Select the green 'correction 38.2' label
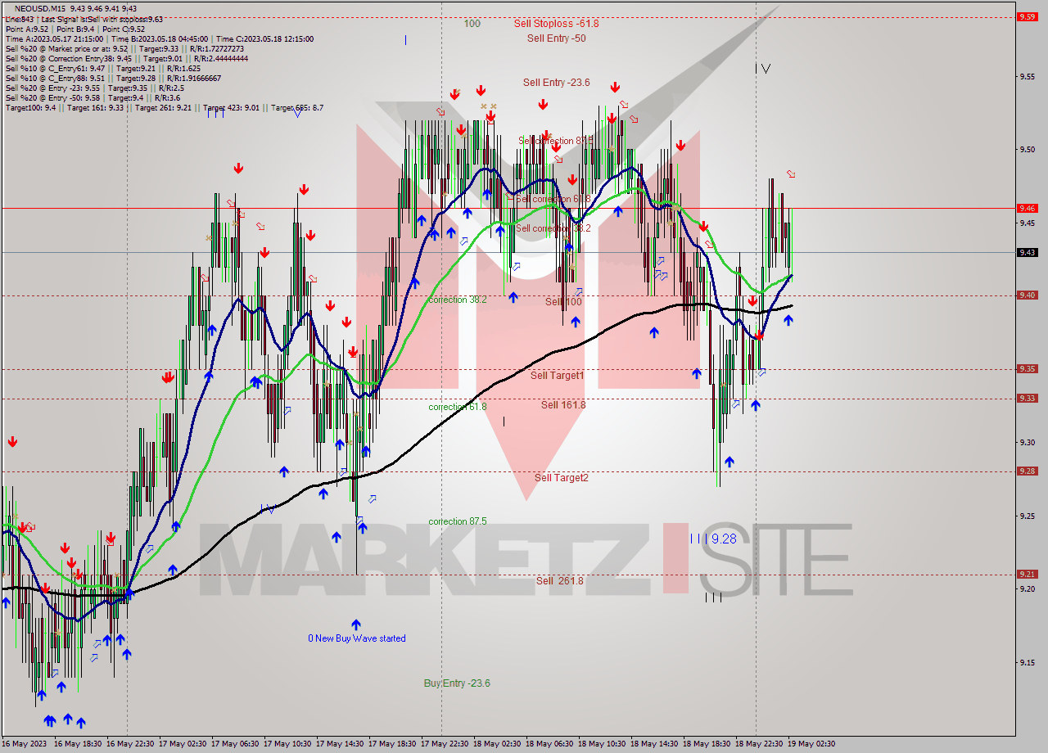 (457, 300)
